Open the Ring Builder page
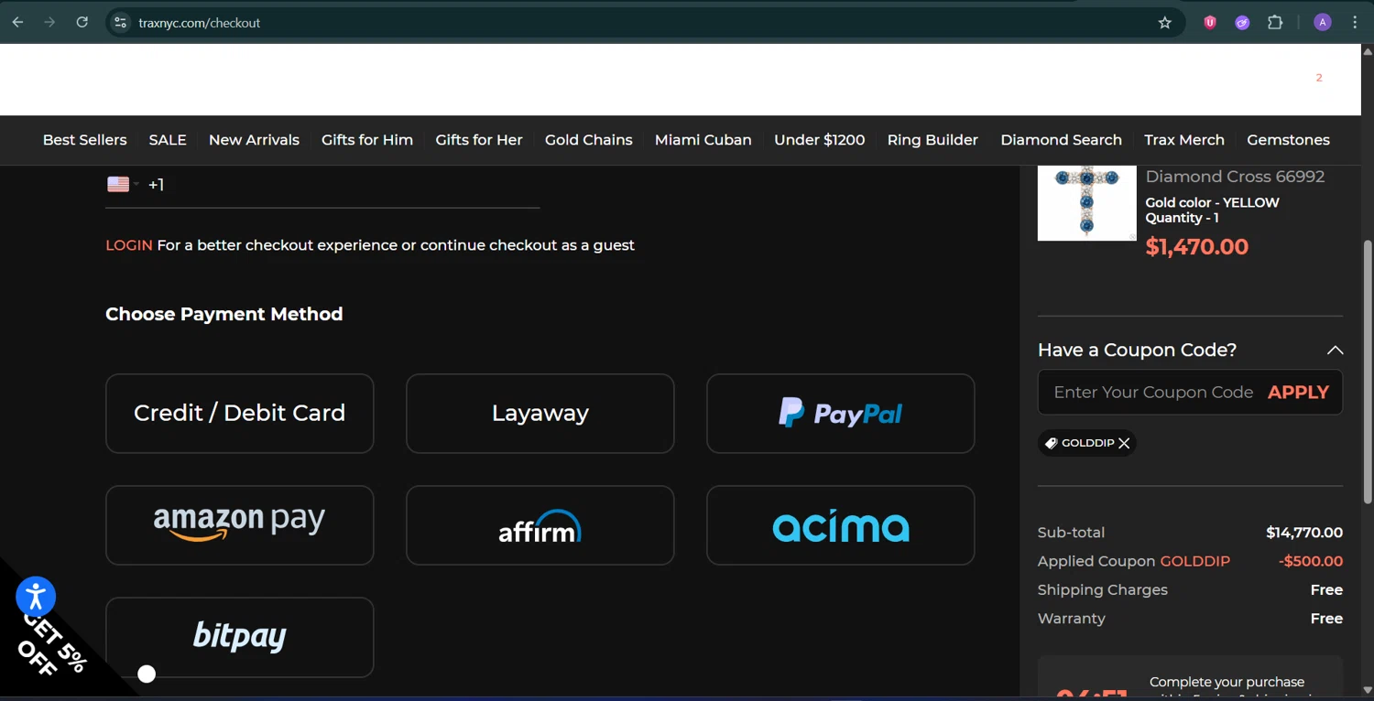1374x701 pixels. coord(932,140)
